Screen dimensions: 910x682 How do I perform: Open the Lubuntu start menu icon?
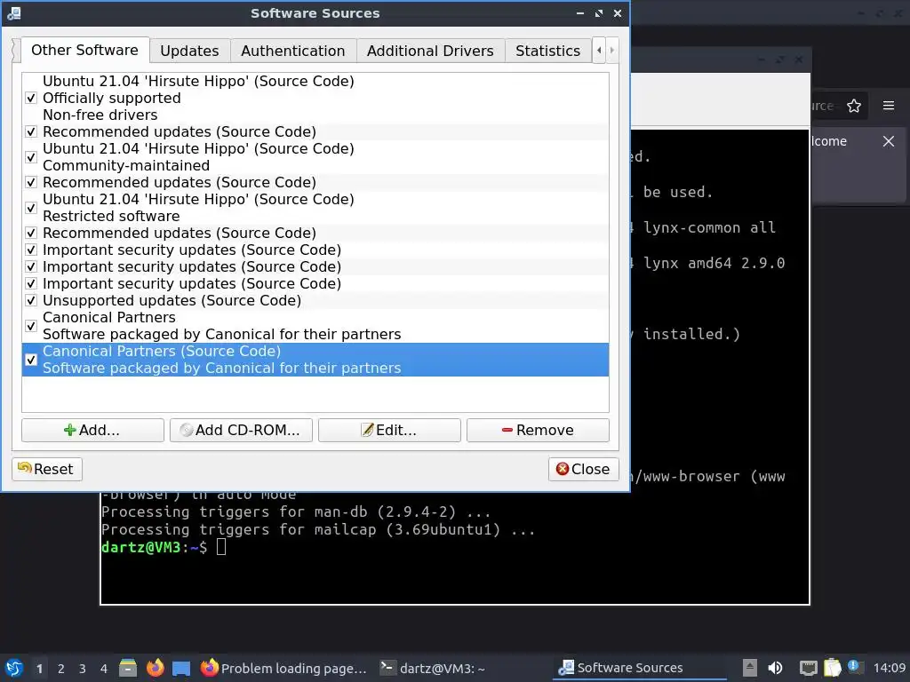tap(14, 668)
